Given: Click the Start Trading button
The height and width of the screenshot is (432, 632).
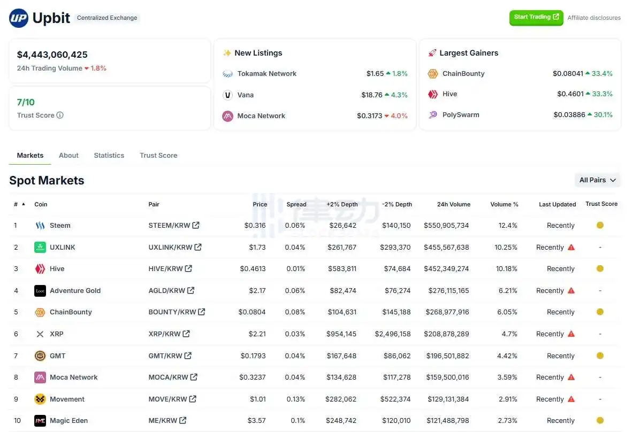Looking at the screenshot, I should [536, 17].
